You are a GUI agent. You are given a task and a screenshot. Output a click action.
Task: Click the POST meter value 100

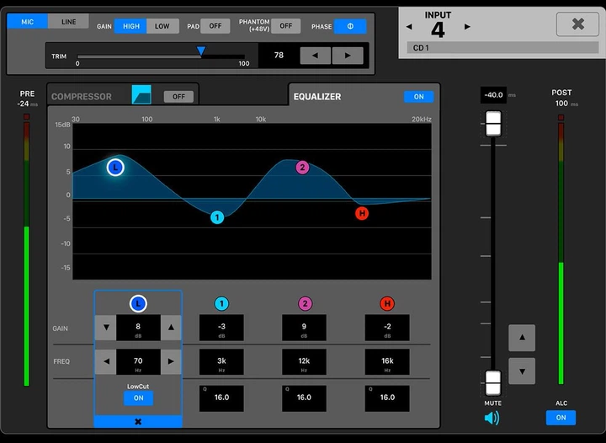coord(561,104)
